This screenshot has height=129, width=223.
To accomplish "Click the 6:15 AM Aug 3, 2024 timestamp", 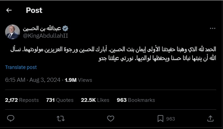I will 33,80.
